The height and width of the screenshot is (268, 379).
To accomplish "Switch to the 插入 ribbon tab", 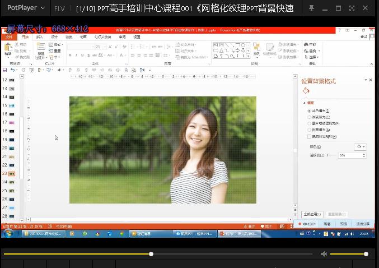I will [x=39, y=37].
